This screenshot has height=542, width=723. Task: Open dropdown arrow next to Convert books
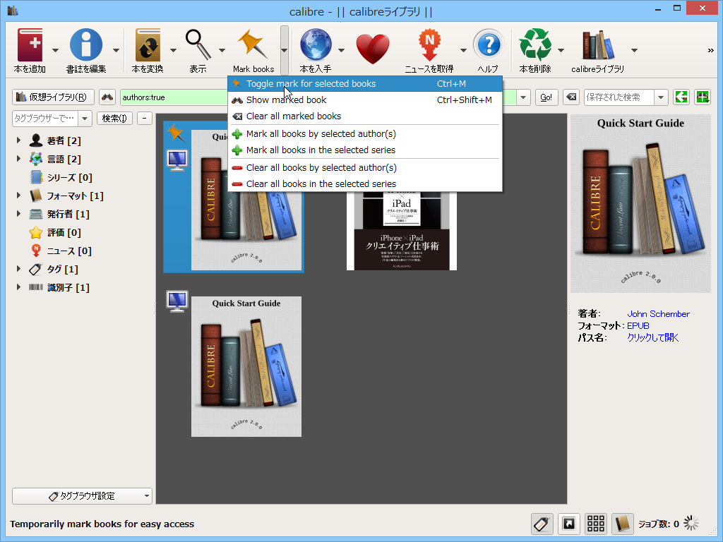pyautogui.click(x=174, y=50)
